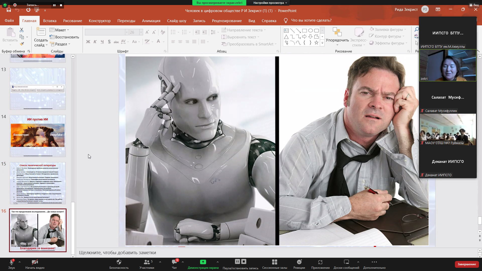
Task: Select slide 14 ИИ против ИИ thumbnail
Action: click(38, 136)
